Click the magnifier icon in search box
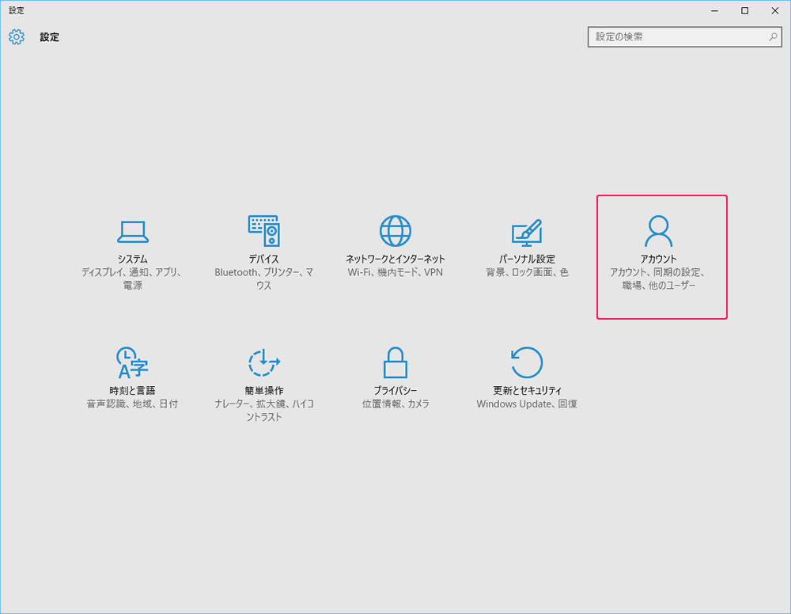791x614 pixels. coord(773,37)
